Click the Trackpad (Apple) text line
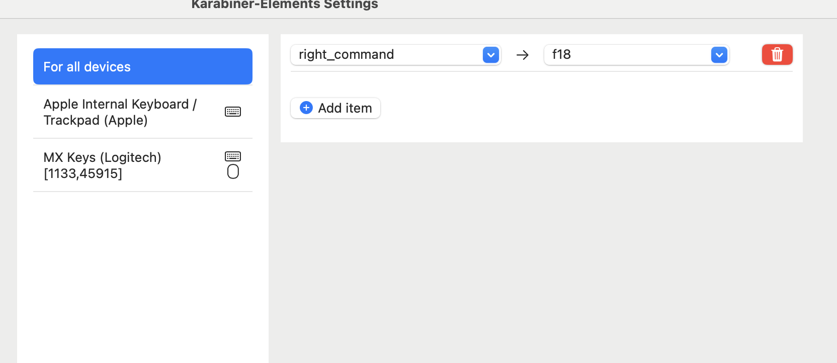Image resolution: width=837 pixels, height=363 pixels. [x=96, y=120]
